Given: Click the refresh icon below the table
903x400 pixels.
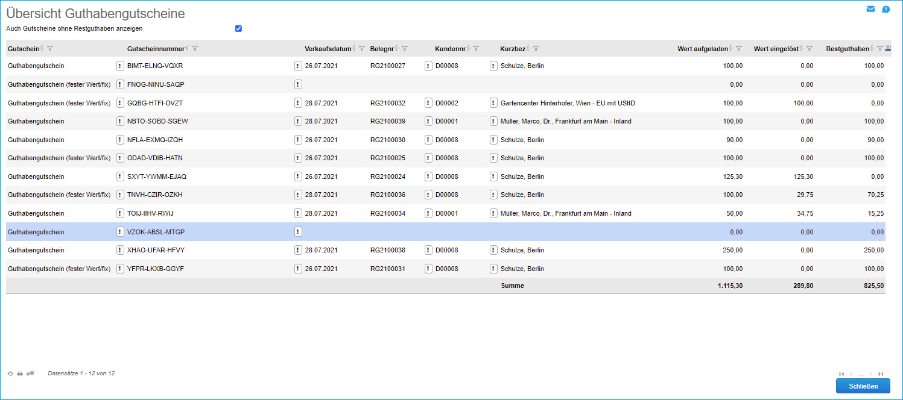Looking at the screenshot, I should click(x=10, y=374).
